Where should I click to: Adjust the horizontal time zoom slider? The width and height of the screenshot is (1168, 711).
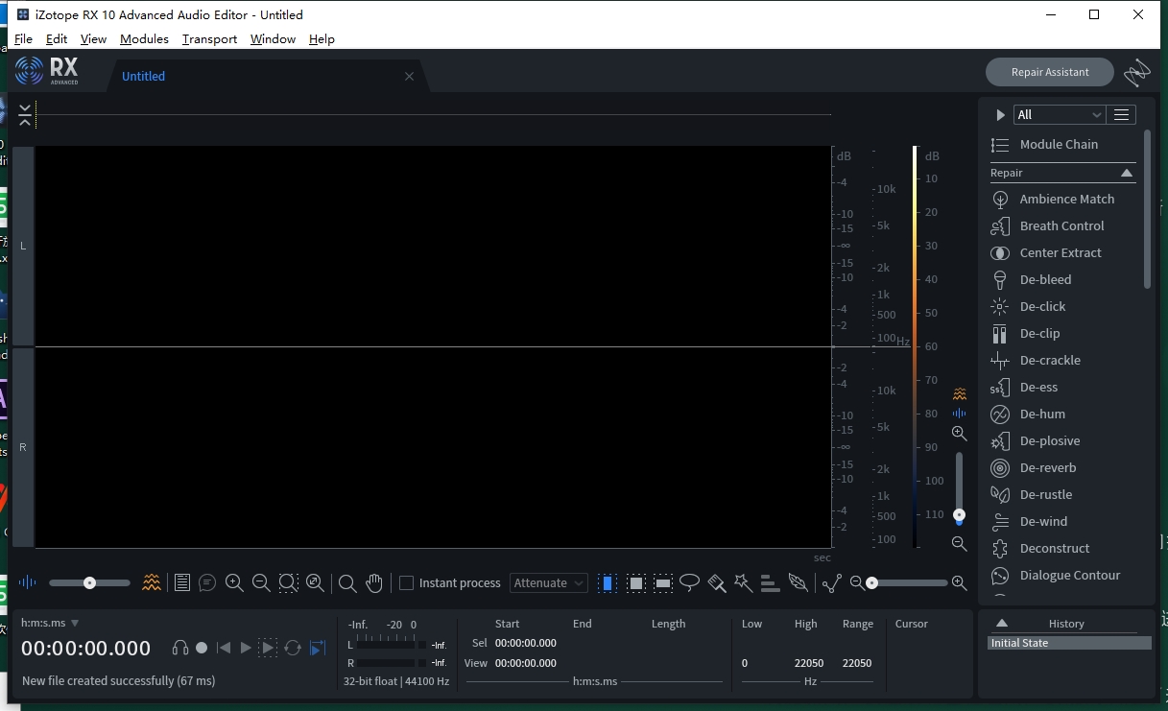908,582
